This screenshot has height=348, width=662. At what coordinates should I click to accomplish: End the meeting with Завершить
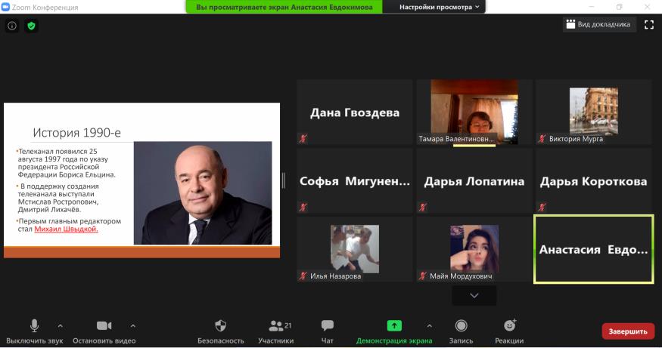tap(628, 331)
